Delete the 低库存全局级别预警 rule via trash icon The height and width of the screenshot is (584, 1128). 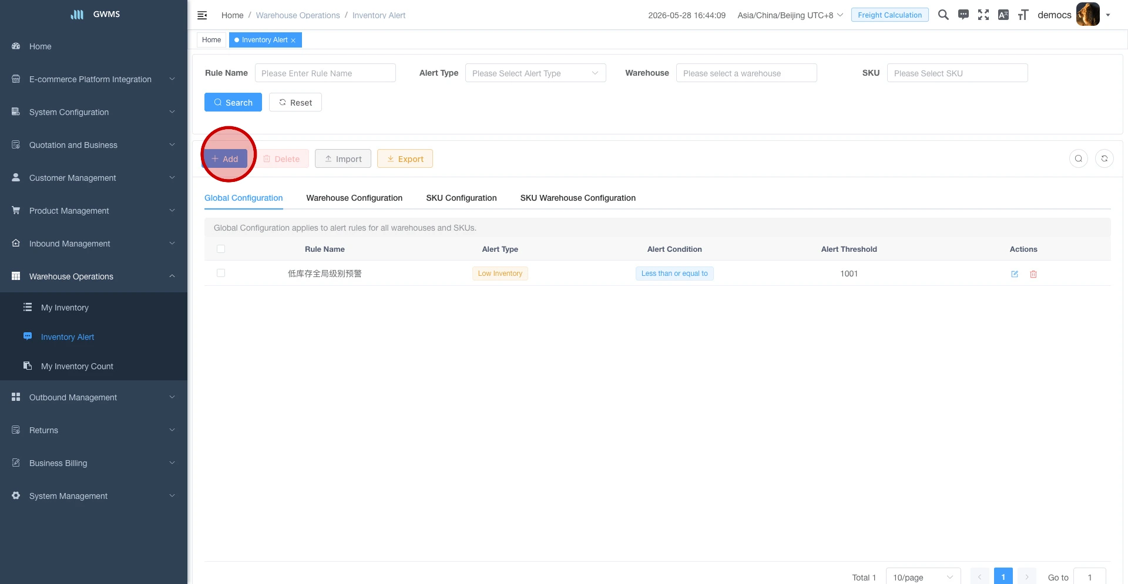[x=1033, y=274]
